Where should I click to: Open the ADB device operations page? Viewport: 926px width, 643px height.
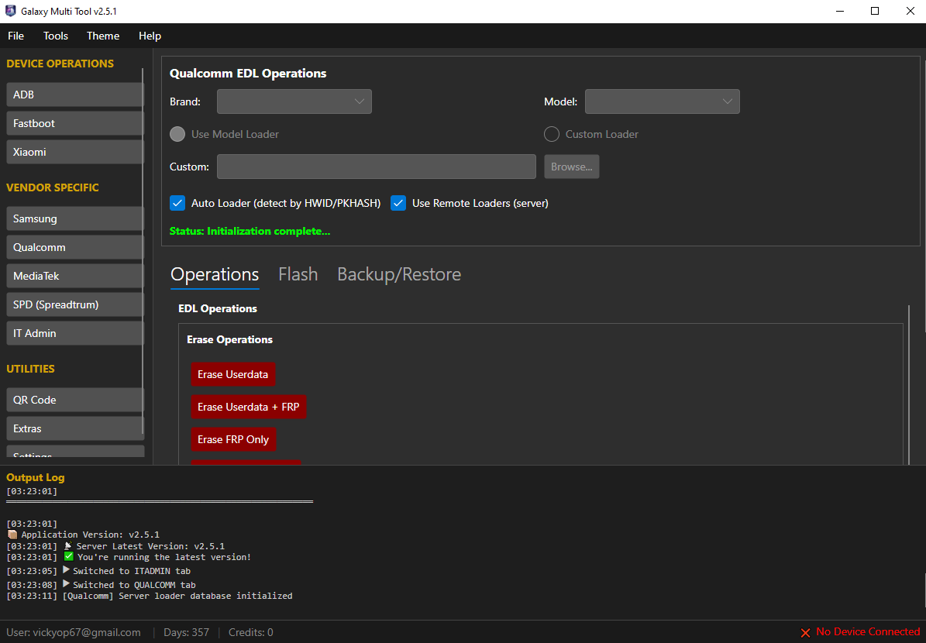coord(74,95)
